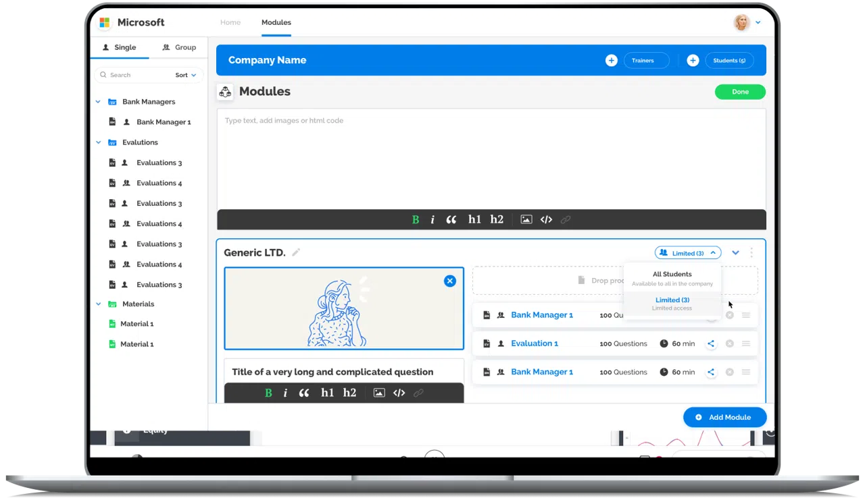
Task: Click link icon in Modules description toolbar
Action: click(x=566, y=219)
